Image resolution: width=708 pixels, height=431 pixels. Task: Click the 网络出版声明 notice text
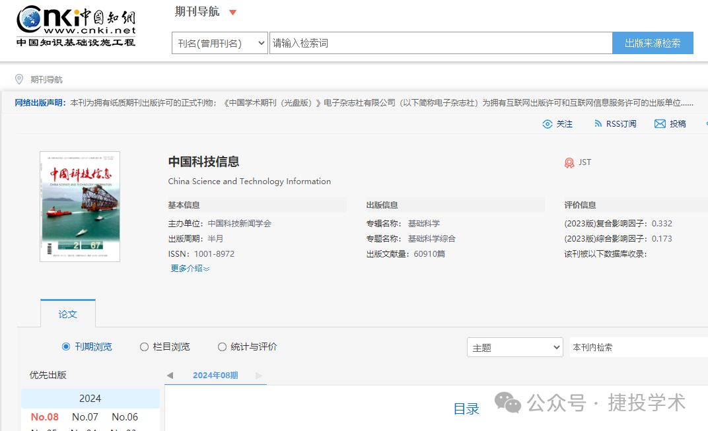[354, 103]
